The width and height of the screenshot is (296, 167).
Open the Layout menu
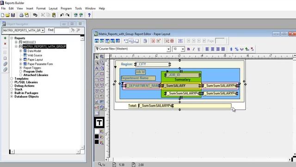[x=53, y=8]
